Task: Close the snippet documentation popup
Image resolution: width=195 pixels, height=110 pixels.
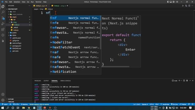Action: point(138,17)
